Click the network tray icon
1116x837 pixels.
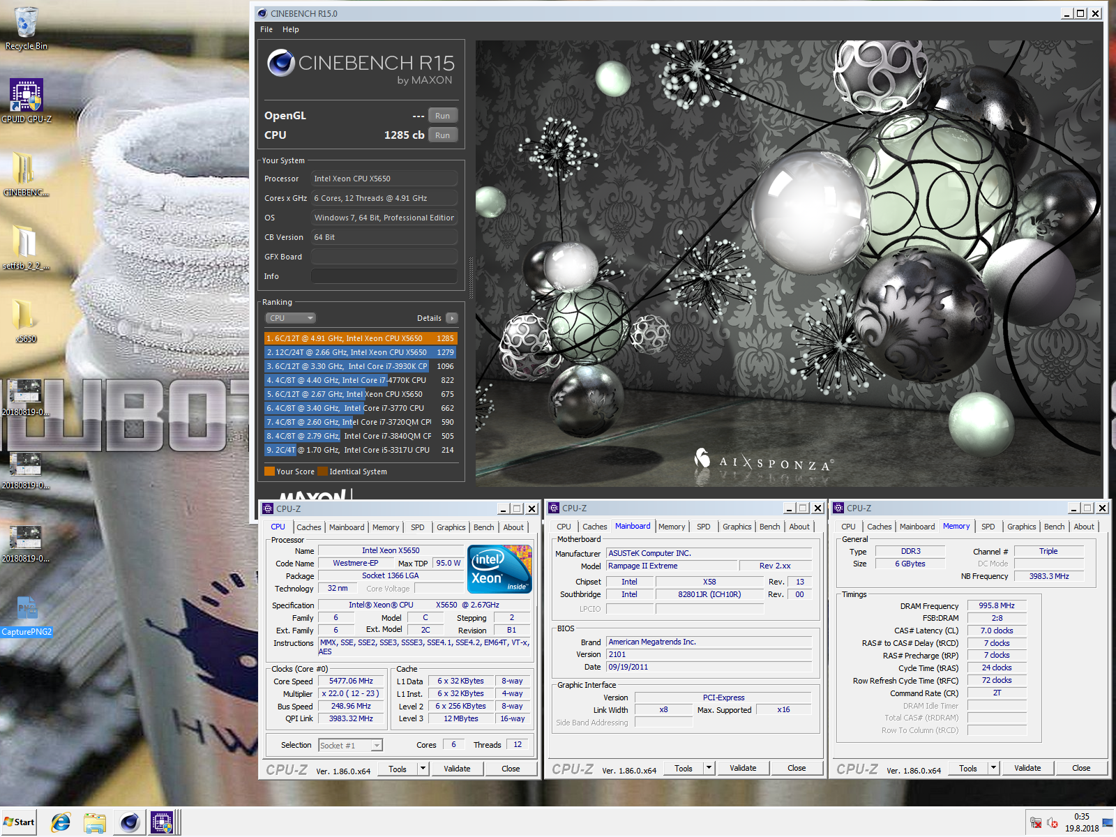1036,823
